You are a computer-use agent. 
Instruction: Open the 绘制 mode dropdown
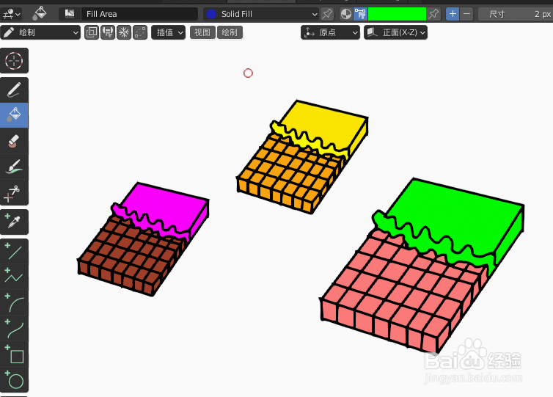[40, 32]
